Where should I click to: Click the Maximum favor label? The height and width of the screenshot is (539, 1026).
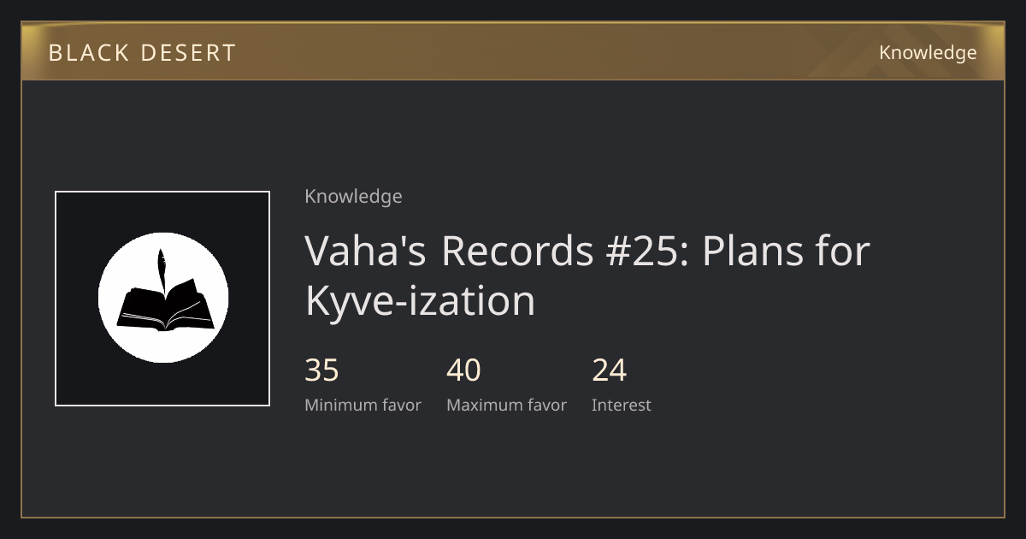coord(506,406)
